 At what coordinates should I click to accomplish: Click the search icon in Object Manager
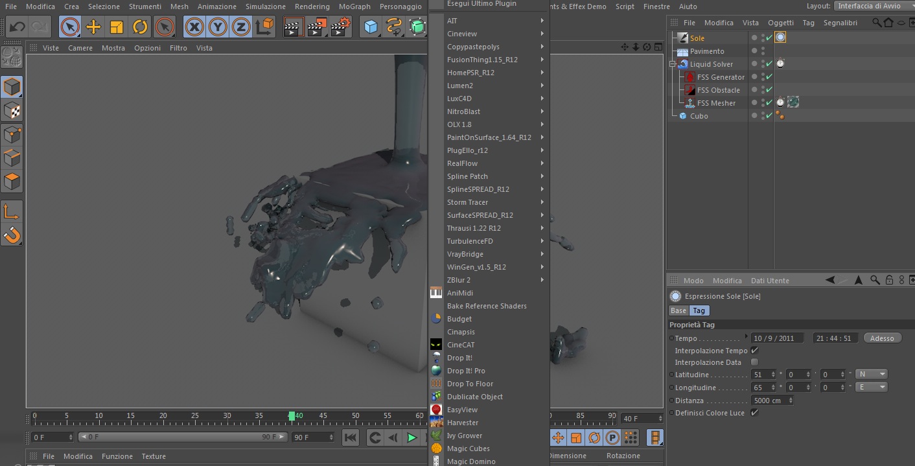(876, 23)
